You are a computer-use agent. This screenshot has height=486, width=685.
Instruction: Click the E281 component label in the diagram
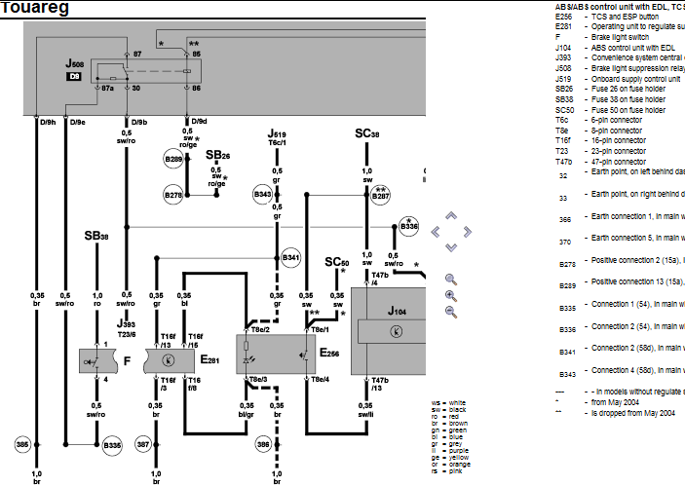(209, 359)
